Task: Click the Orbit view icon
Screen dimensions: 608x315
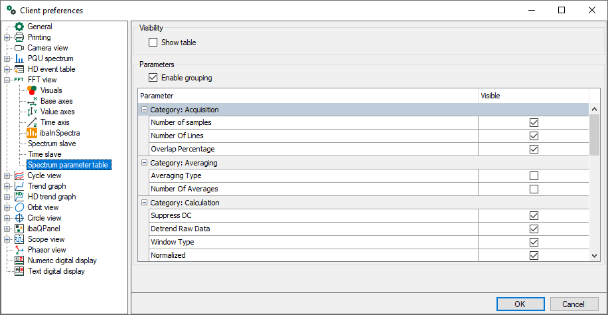Action: [x=19, y=207]
